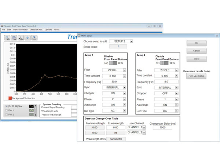
Task: Toggle the [14:08:44] New plot checkbox
Action: (x=5, y=106)
